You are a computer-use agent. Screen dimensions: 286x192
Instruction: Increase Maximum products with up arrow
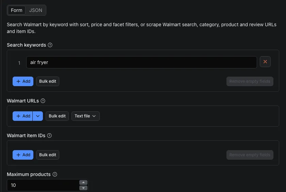(83, 182)
